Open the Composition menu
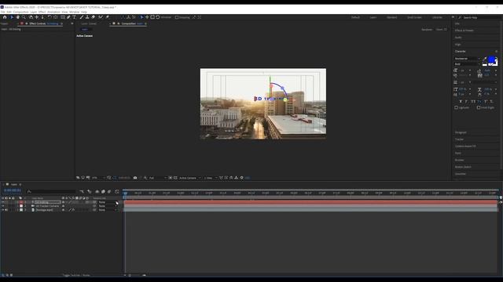Image resolution: width=503 pixels, height=282 pixels. click(x=21, y=12)
